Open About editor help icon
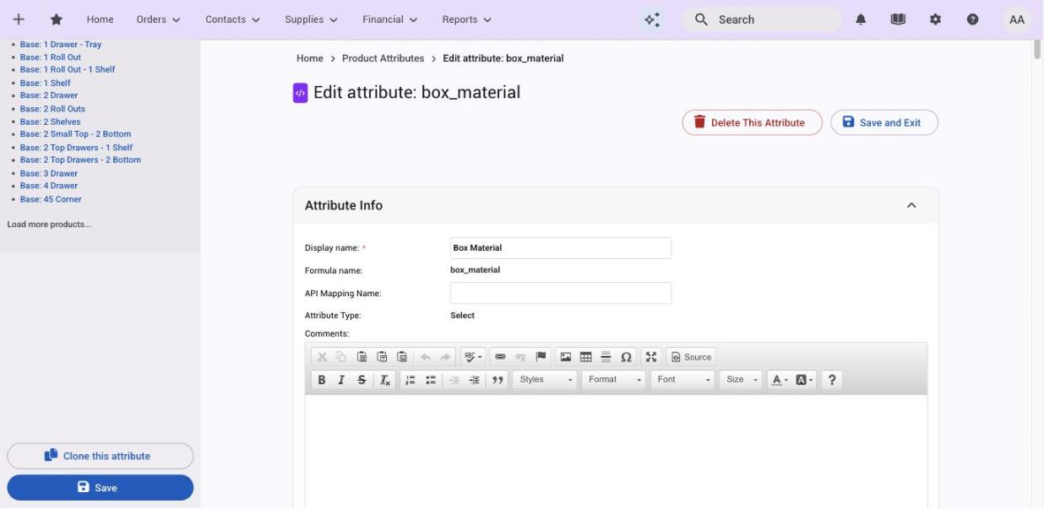Viewport: 1044px width, 509px height. pyautogui.click(x=832, y=380)
